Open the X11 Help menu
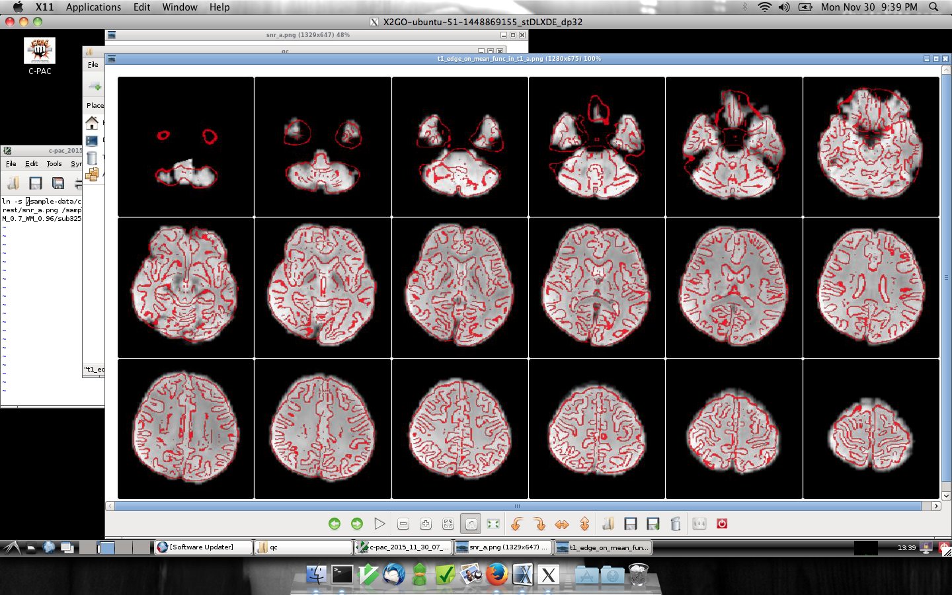 pyautogui.click(x=219, y=7)
